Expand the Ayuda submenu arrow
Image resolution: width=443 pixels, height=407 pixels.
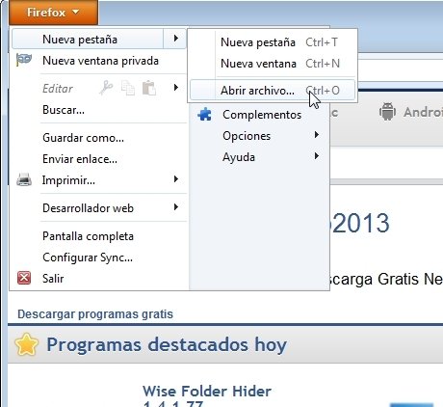point(317,156)
